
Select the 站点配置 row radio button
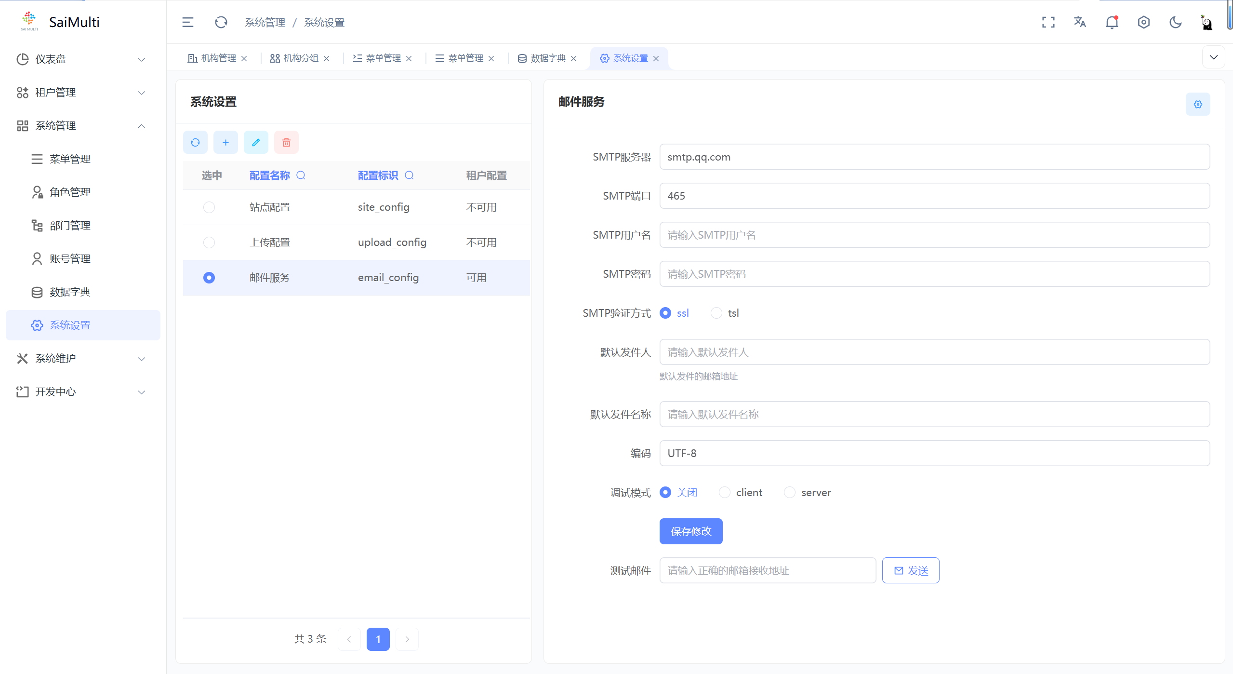(209, 207)
